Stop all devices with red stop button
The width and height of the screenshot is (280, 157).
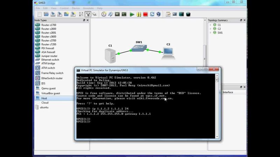[x=145, y=14]
